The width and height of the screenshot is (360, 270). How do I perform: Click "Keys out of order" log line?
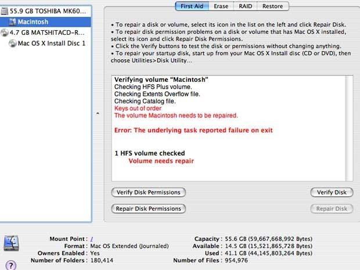pos(138,109)
